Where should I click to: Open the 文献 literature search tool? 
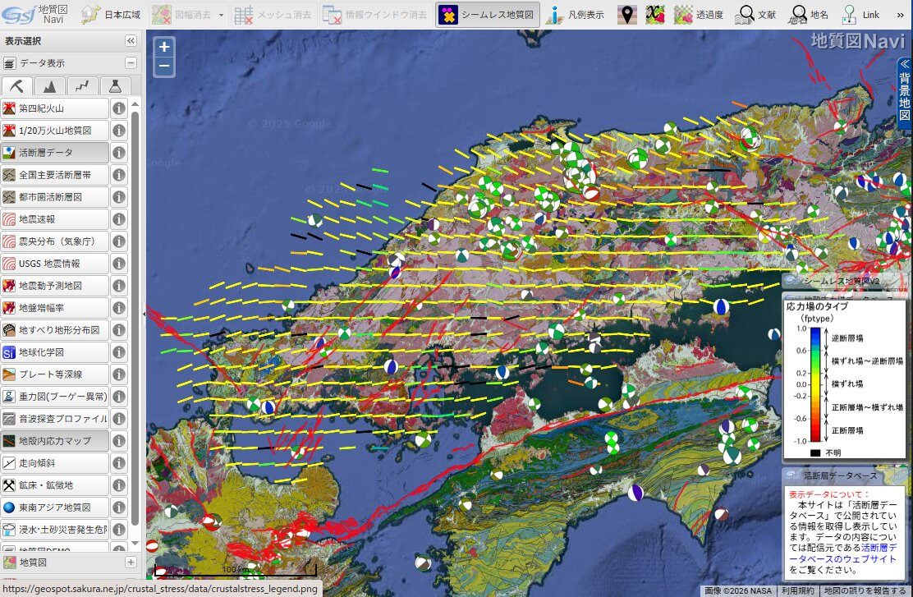[756, 15]
